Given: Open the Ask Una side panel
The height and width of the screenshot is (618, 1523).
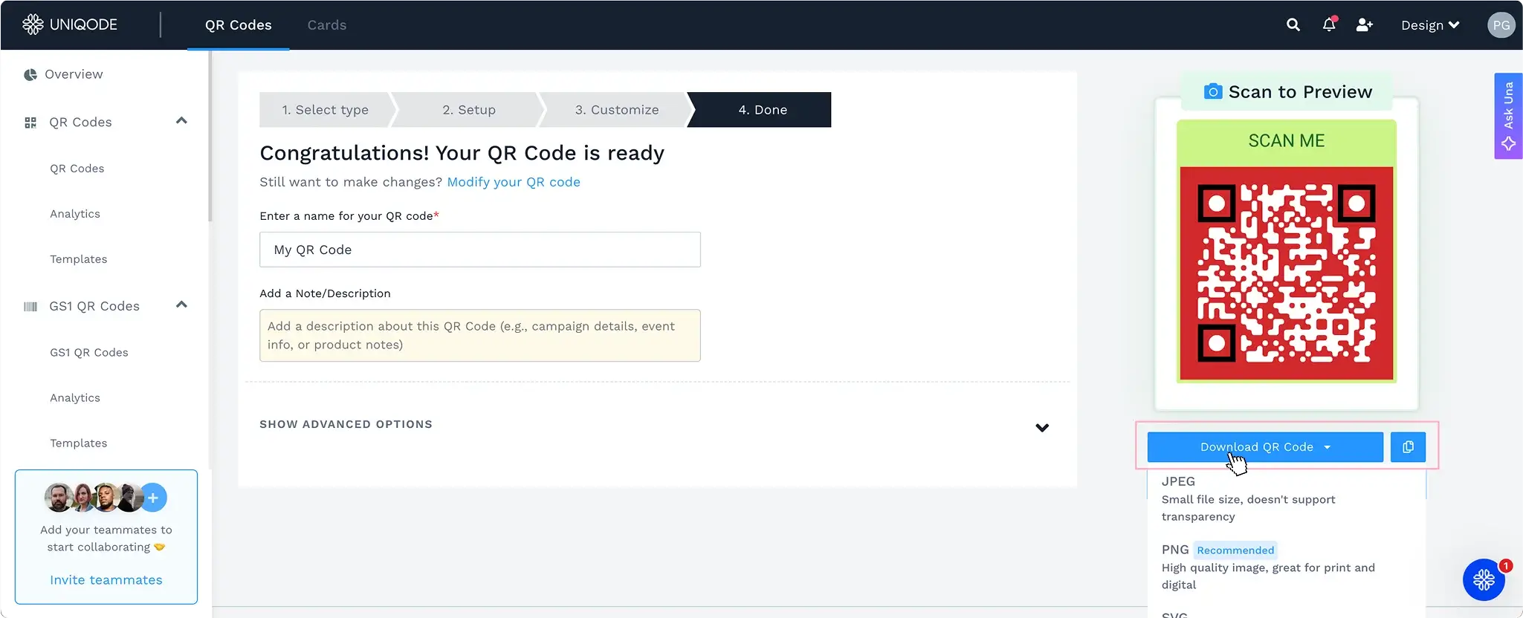Looking at the screenshot, I should [1508, 116].
